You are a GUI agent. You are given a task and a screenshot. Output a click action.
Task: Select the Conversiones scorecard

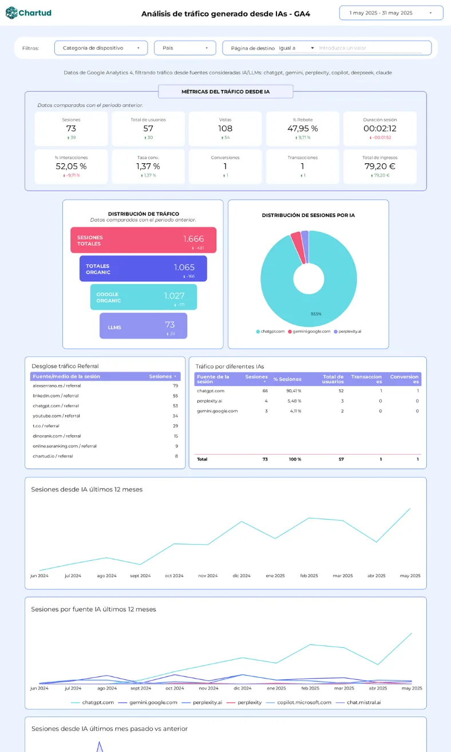pos(225,167)
